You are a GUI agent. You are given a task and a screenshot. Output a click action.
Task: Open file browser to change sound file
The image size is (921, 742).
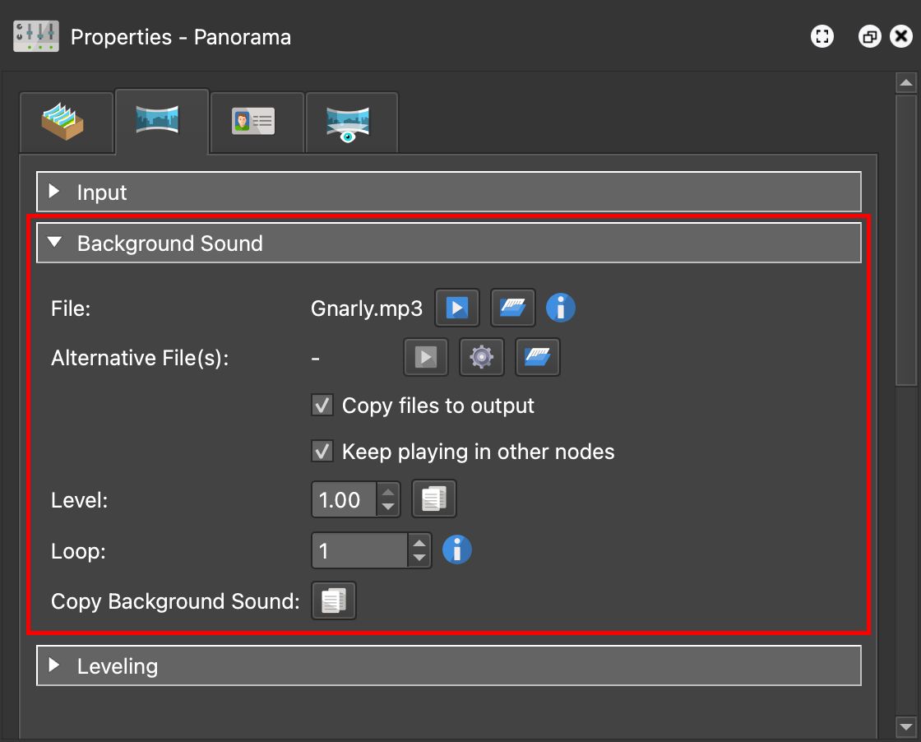pos(513,308)
